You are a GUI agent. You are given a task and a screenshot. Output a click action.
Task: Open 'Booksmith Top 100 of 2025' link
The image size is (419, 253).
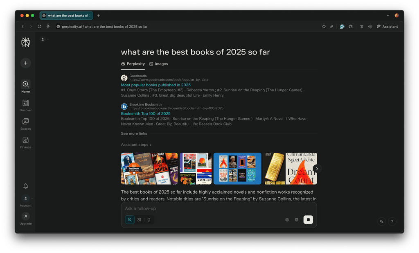pyautogui.click(x=146, y=114)
